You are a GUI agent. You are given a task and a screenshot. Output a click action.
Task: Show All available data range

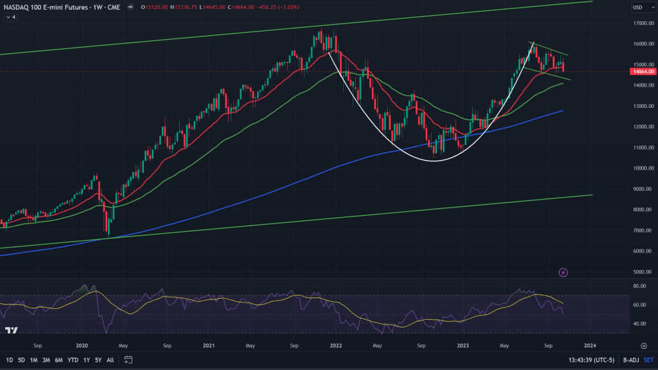pos(111,360)
